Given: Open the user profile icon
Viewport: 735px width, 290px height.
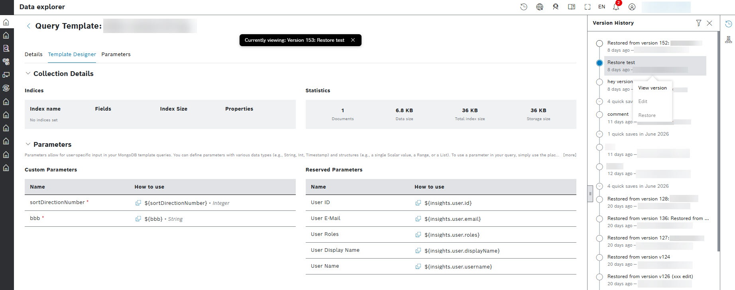Looking at the screenshot, I should pos(632,7).
